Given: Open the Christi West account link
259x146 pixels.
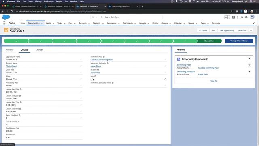Looking at the screenshot, I should point(11,66).
